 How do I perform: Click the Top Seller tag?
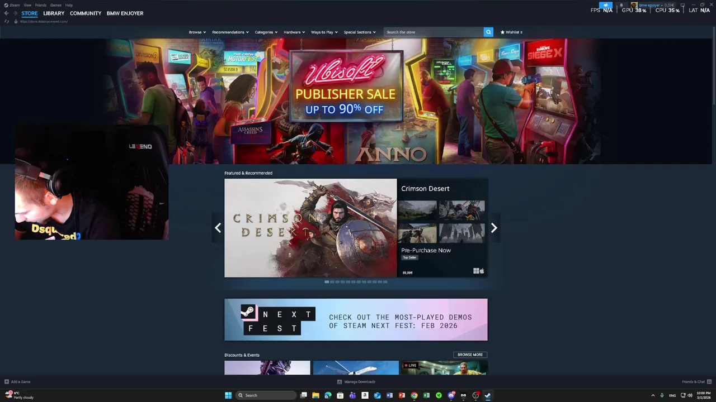coord(409,257)
